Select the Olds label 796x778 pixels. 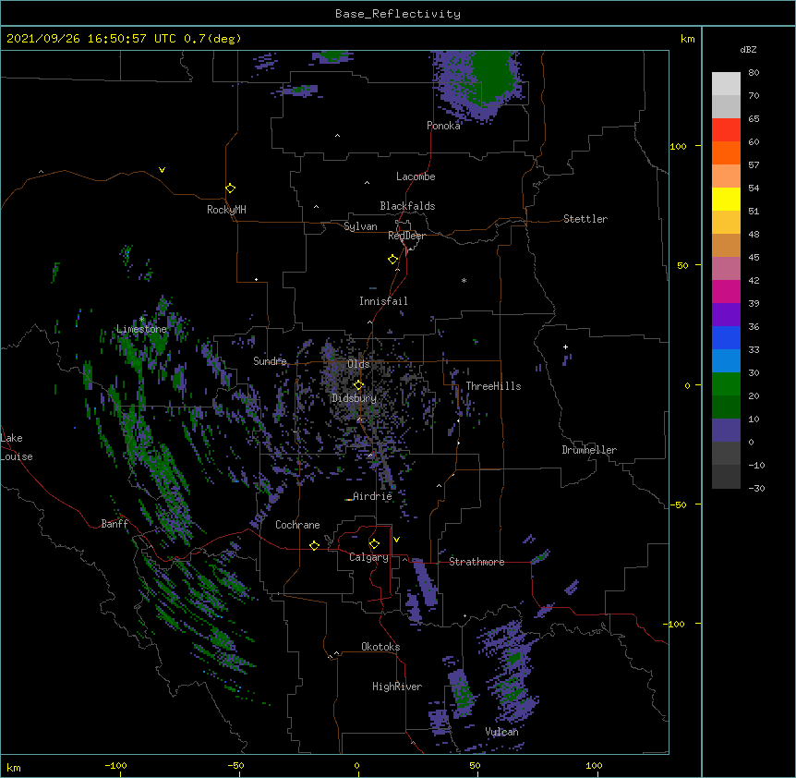(358, 364)
